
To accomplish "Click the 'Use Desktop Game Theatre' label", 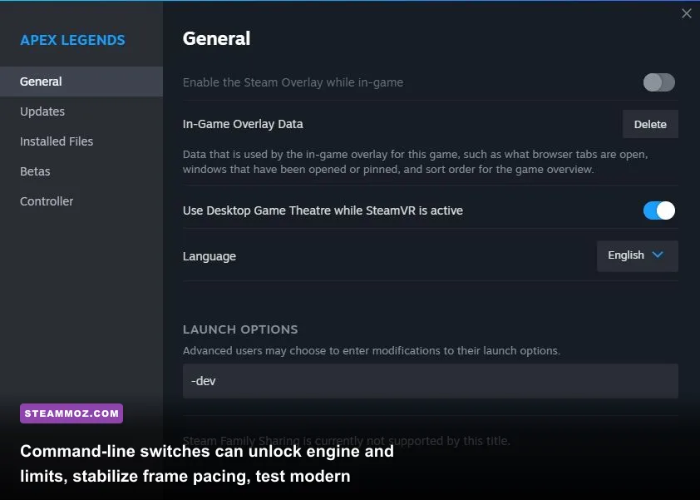I will point(323,210).
